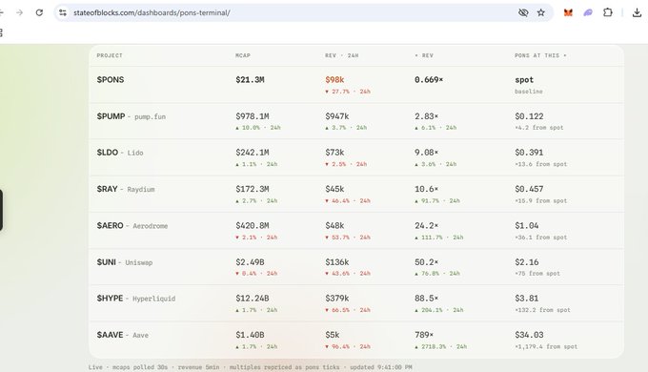The width and height of the screenshot is (648, 372).
Task: Click the 2.83× multiple for $PUMP
Action: click(x=427, y=116)
